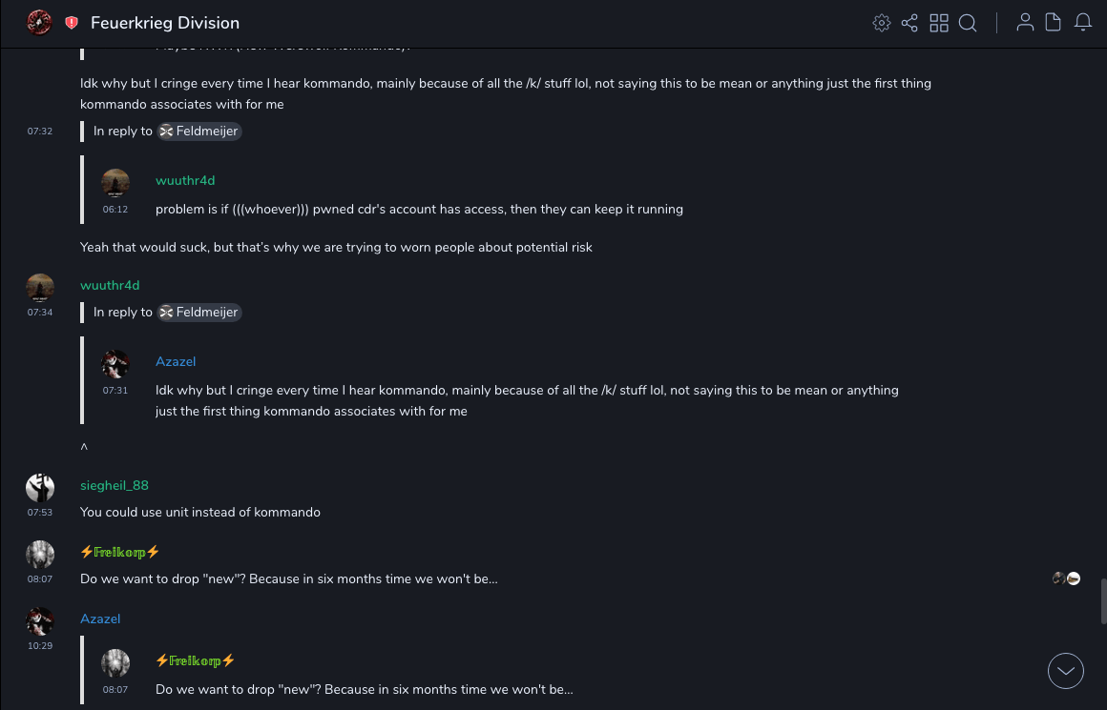
Task: Click read receipt avatars beside Freikorp message
Action: (x=1066, y=578)
